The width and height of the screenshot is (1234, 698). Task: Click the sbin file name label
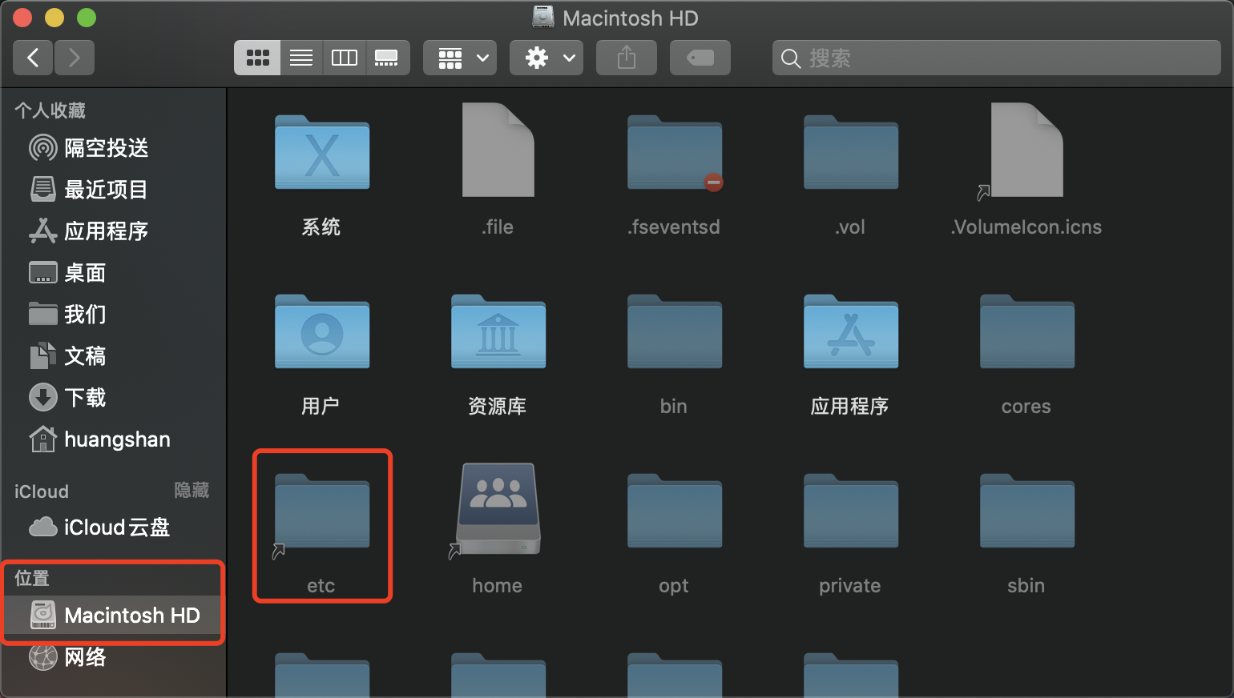1026,586
